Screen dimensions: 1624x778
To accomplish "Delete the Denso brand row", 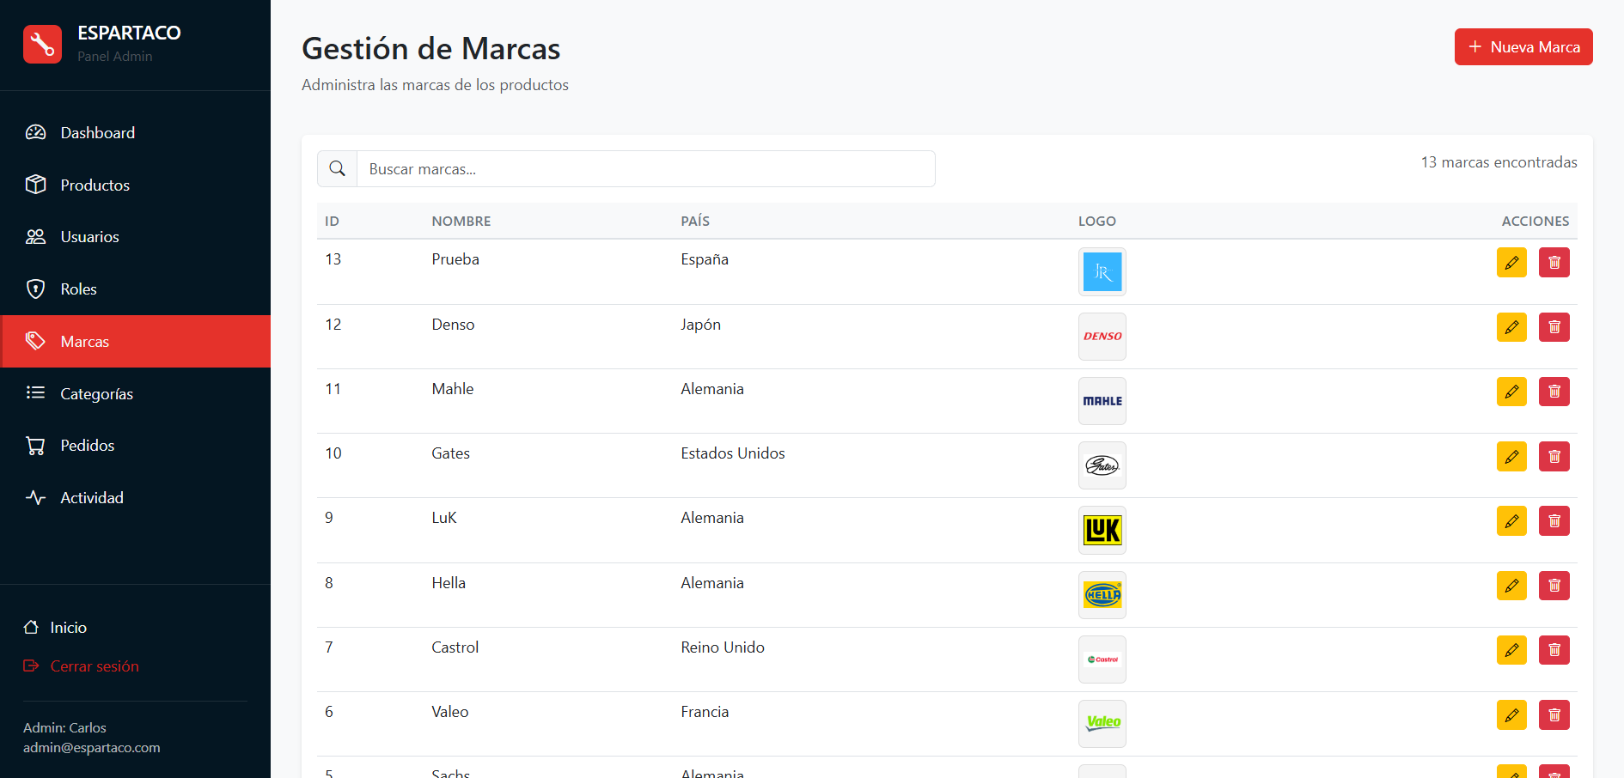I will (1554, 327).
